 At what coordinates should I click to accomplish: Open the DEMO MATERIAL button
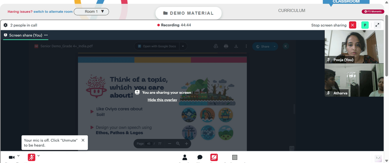click(188, 13)
